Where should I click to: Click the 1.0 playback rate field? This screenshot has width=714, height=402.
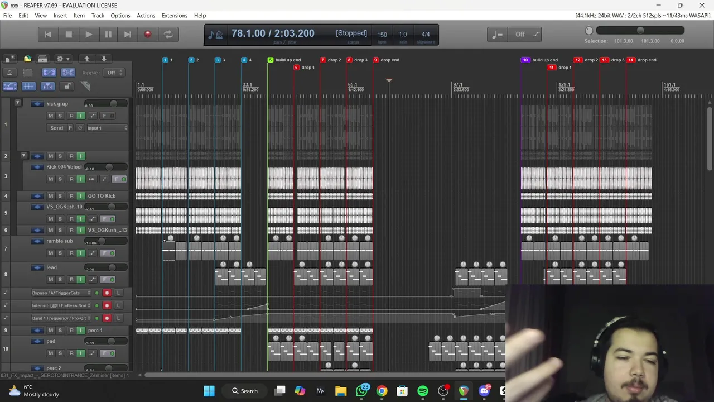click(403, 35)
